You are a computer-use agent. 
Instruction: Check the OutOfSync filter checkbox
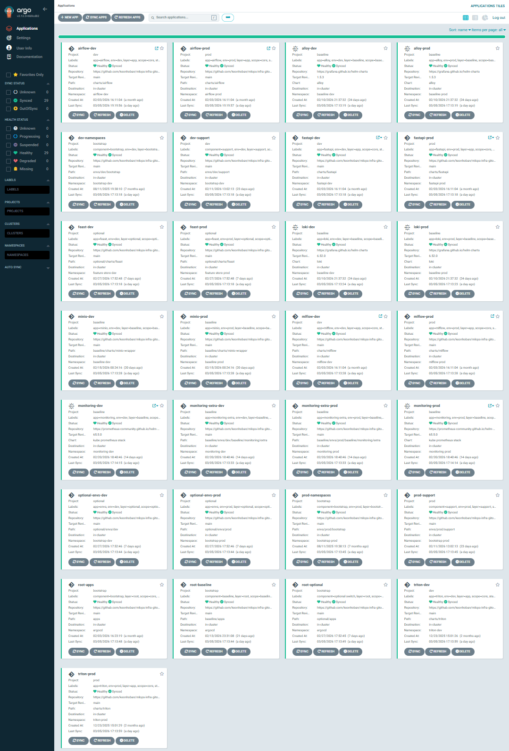[x=8, y=109]
